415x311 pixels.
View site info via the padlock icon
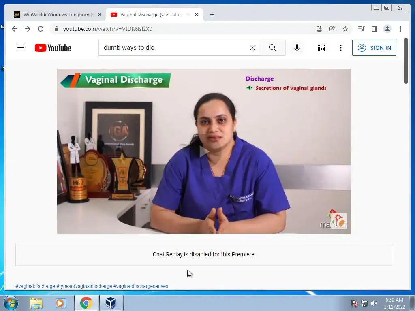tap(56, 29)
